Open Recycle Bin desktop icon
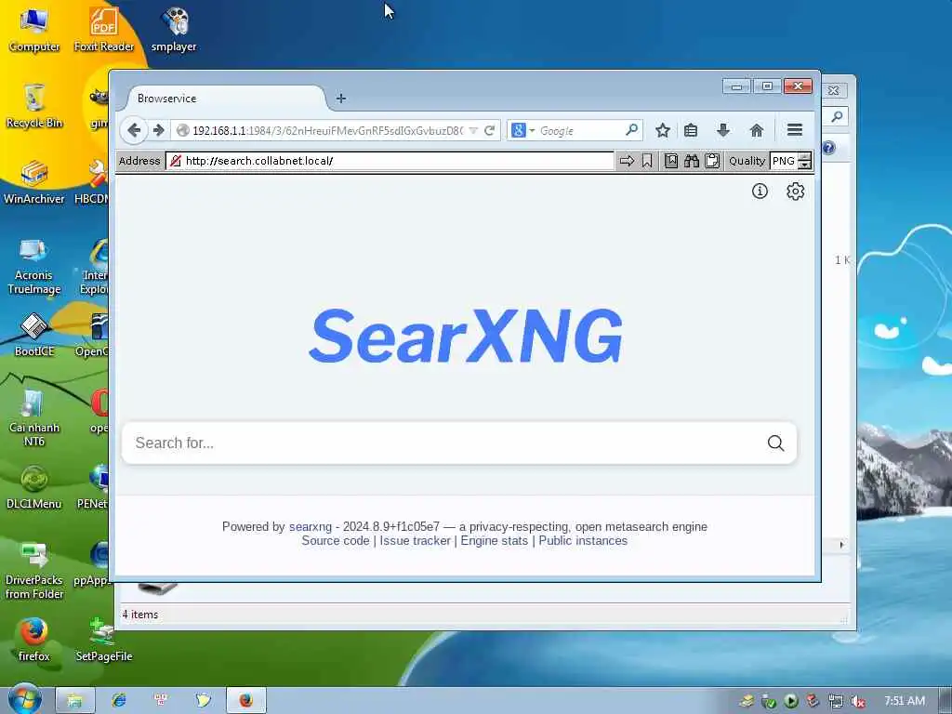 (34, 106)
